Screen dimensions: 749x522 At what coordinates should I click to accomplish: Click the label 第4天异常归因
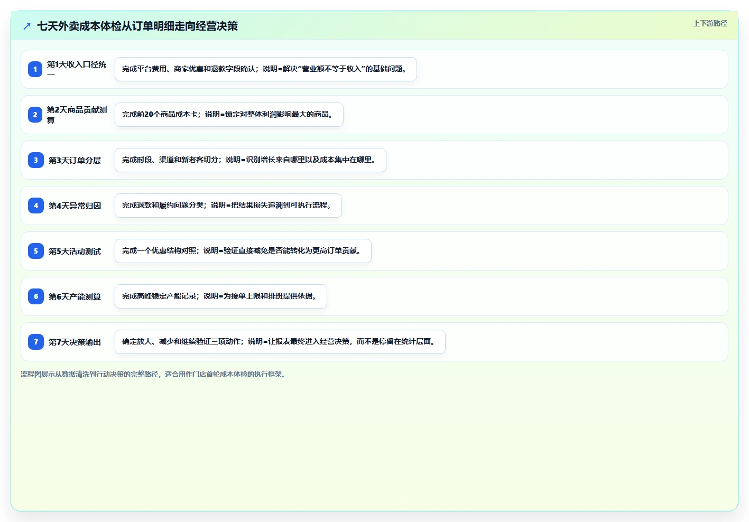(75, 206)
